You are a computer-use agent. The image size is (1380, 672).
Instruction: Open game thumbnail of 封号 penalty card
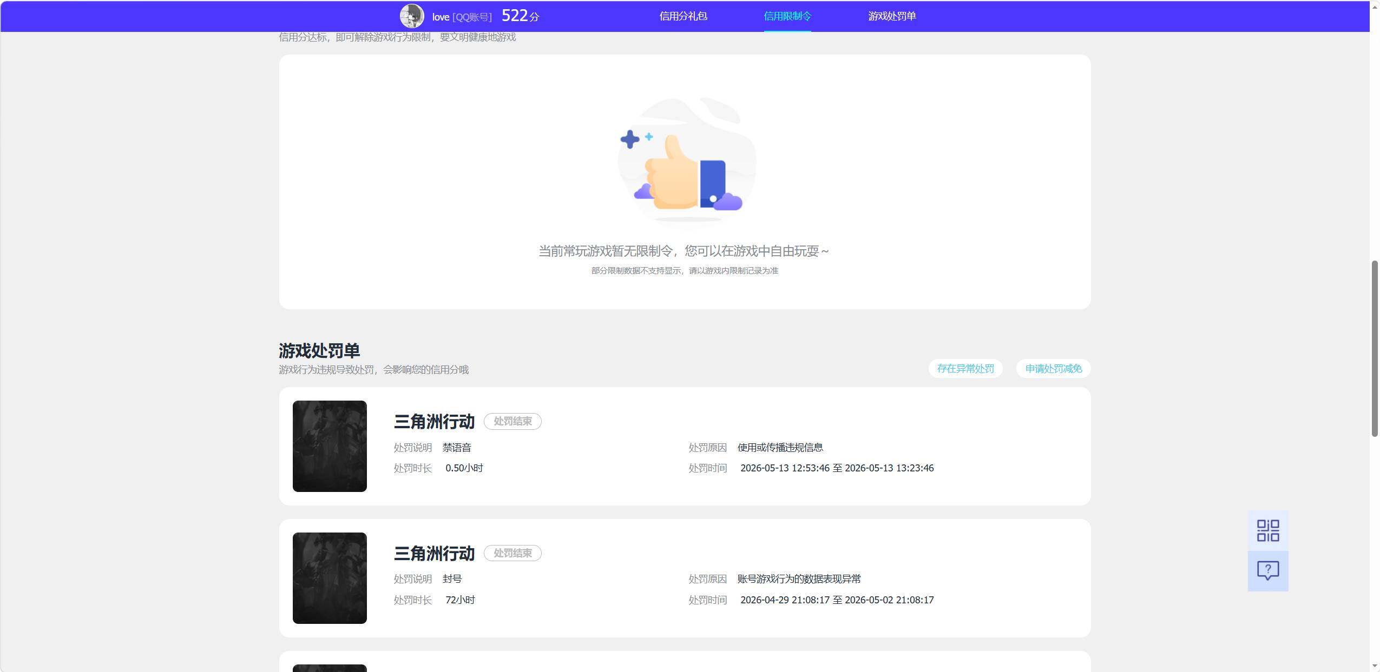330,578
